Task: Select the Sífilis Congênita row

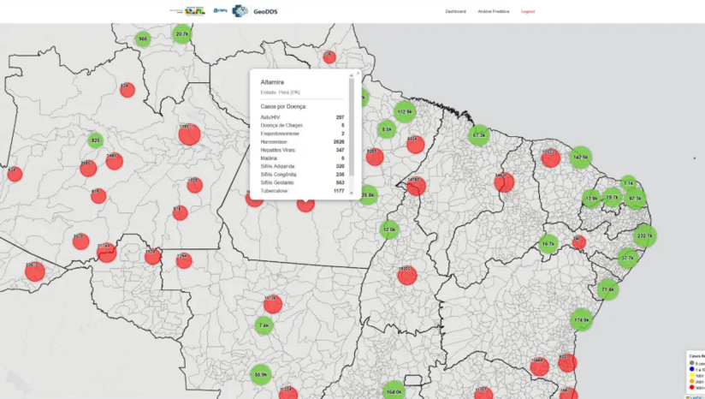Action: (x=302, y=174)
